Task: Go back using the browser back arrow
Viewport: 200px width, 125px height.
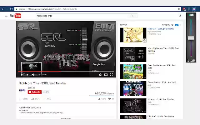Action: coord(2,9)
